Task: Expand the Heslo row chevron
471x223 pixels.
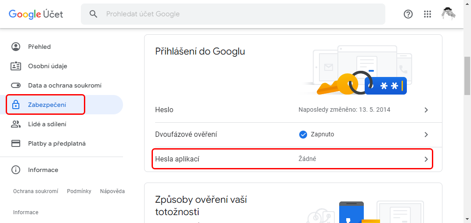Action: (x=426, y=110)
